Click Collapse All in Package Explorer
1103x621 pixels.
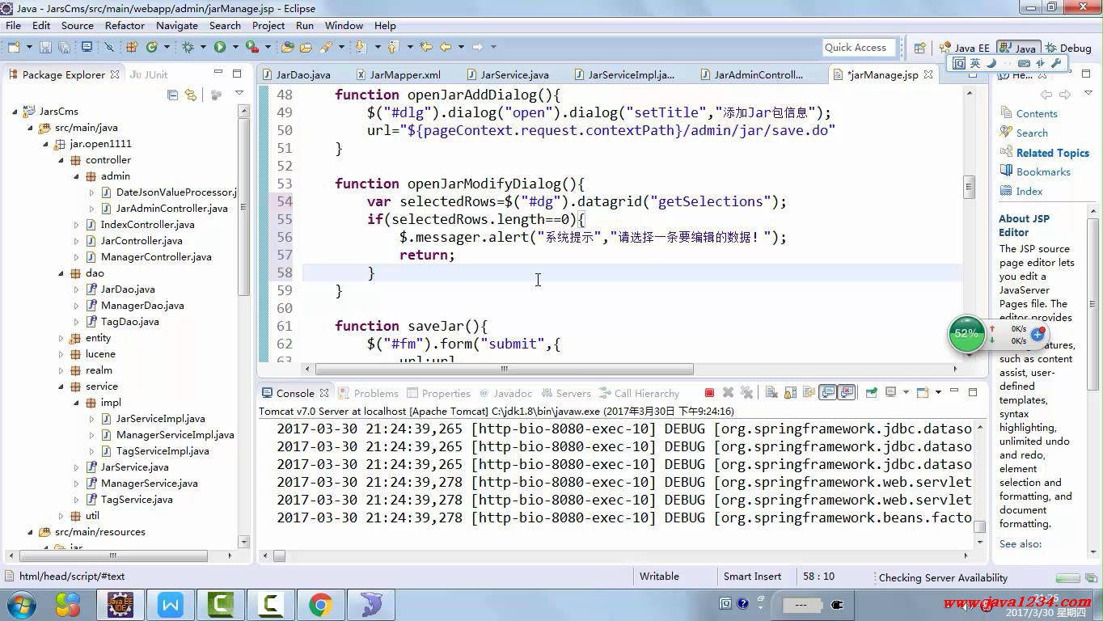tap(172, 95)
